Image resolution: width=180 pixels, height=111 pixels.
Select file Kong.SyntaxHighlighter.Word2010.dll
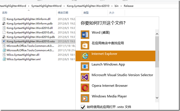point(30,28)
